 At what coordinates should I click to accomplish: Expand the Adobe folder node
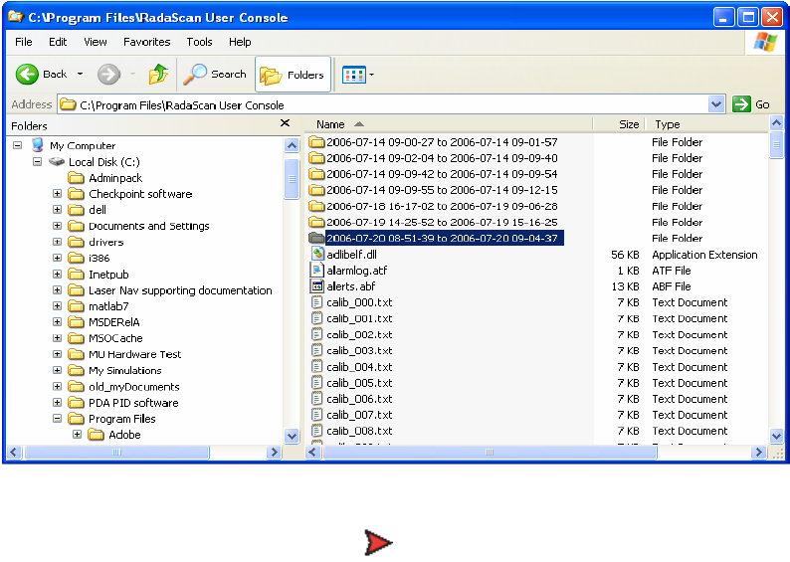pyautogui.click(x=77, y=434)
